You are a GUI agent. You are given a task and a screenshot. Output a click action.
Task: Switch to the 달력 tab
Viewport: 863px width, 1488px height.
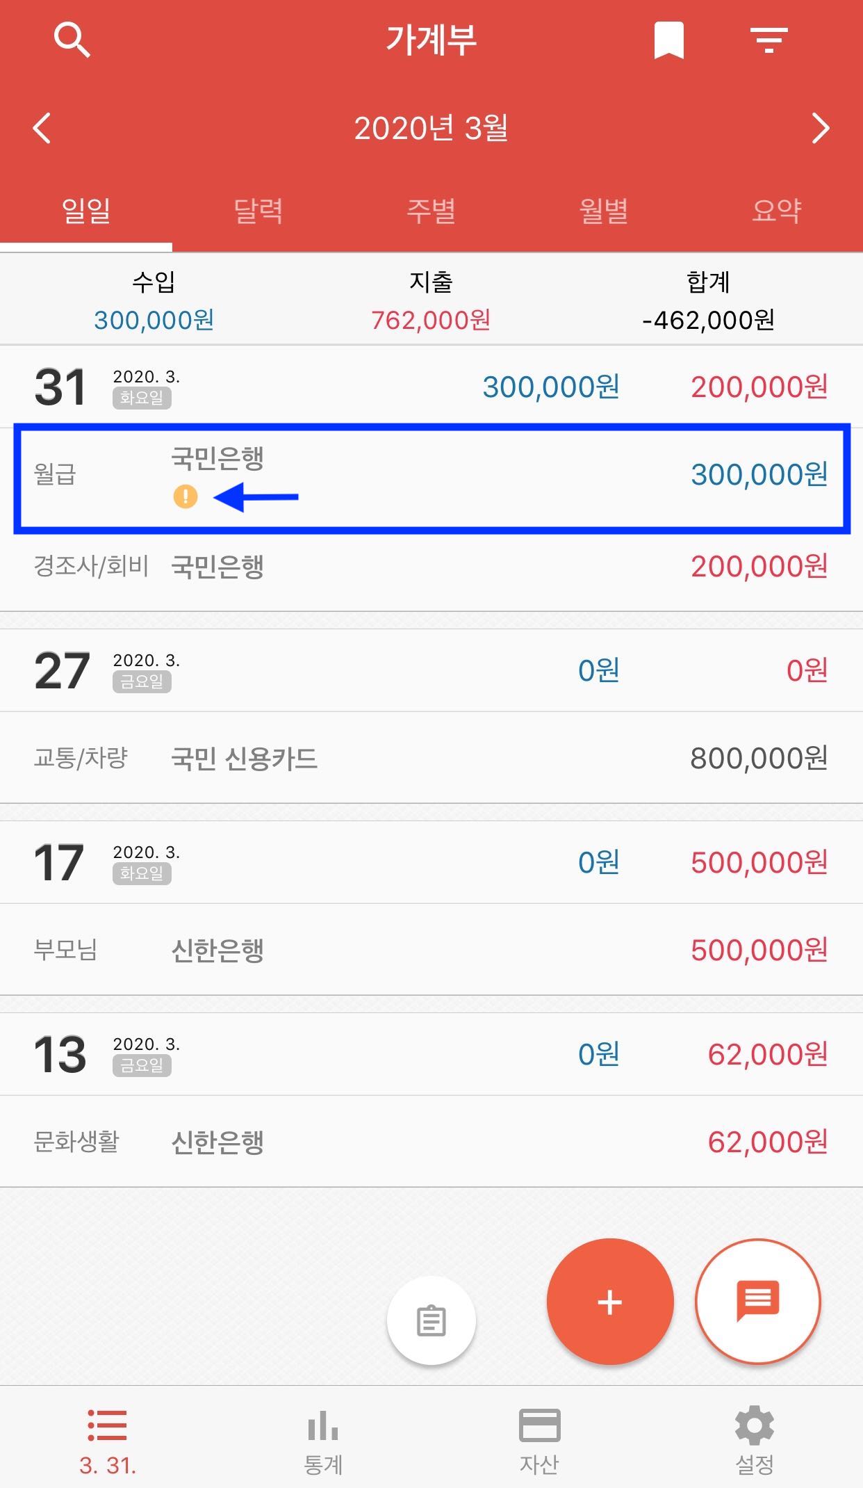pos(258,210)
